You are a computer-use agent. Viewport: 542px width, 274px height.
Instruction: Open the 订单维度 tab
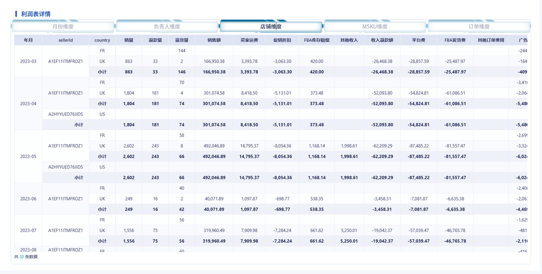coord(479,27)
